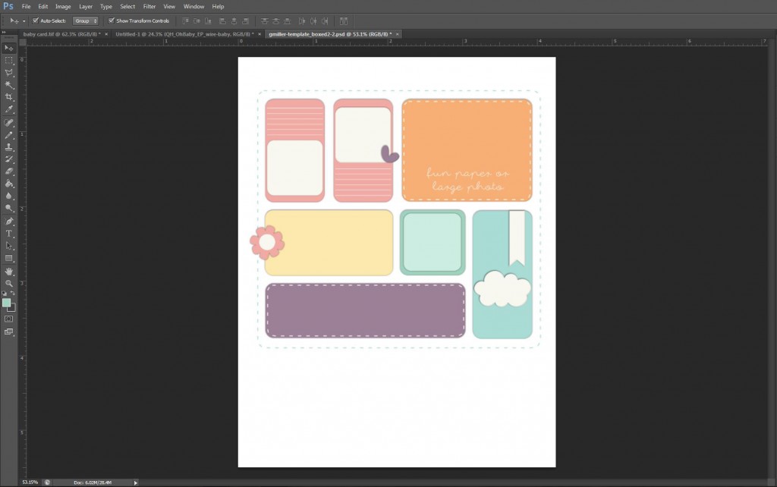
Task: Open the Group auto-select dropdown
Action: coord(86,20)
